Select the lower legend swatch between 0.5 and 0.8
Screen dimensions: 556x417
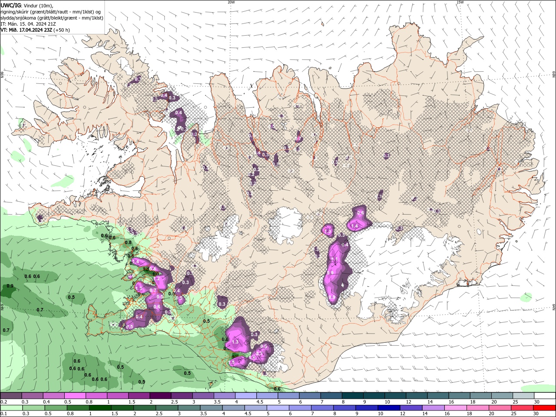(x=56, y=408)
